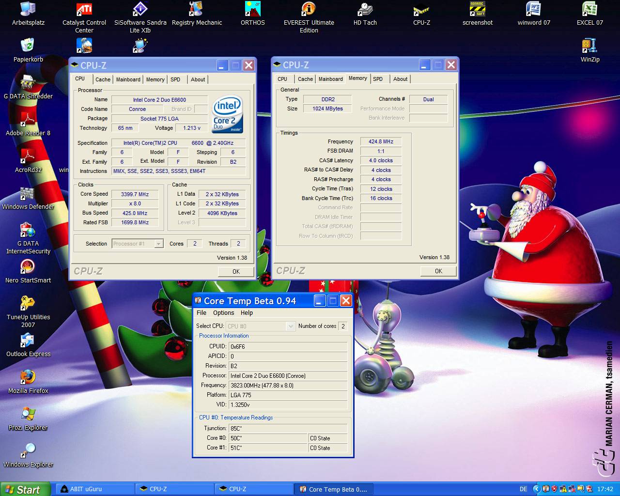Click the Core Temp title bar icon
This screenshot has width=620, height=496.
coord(198,301)
